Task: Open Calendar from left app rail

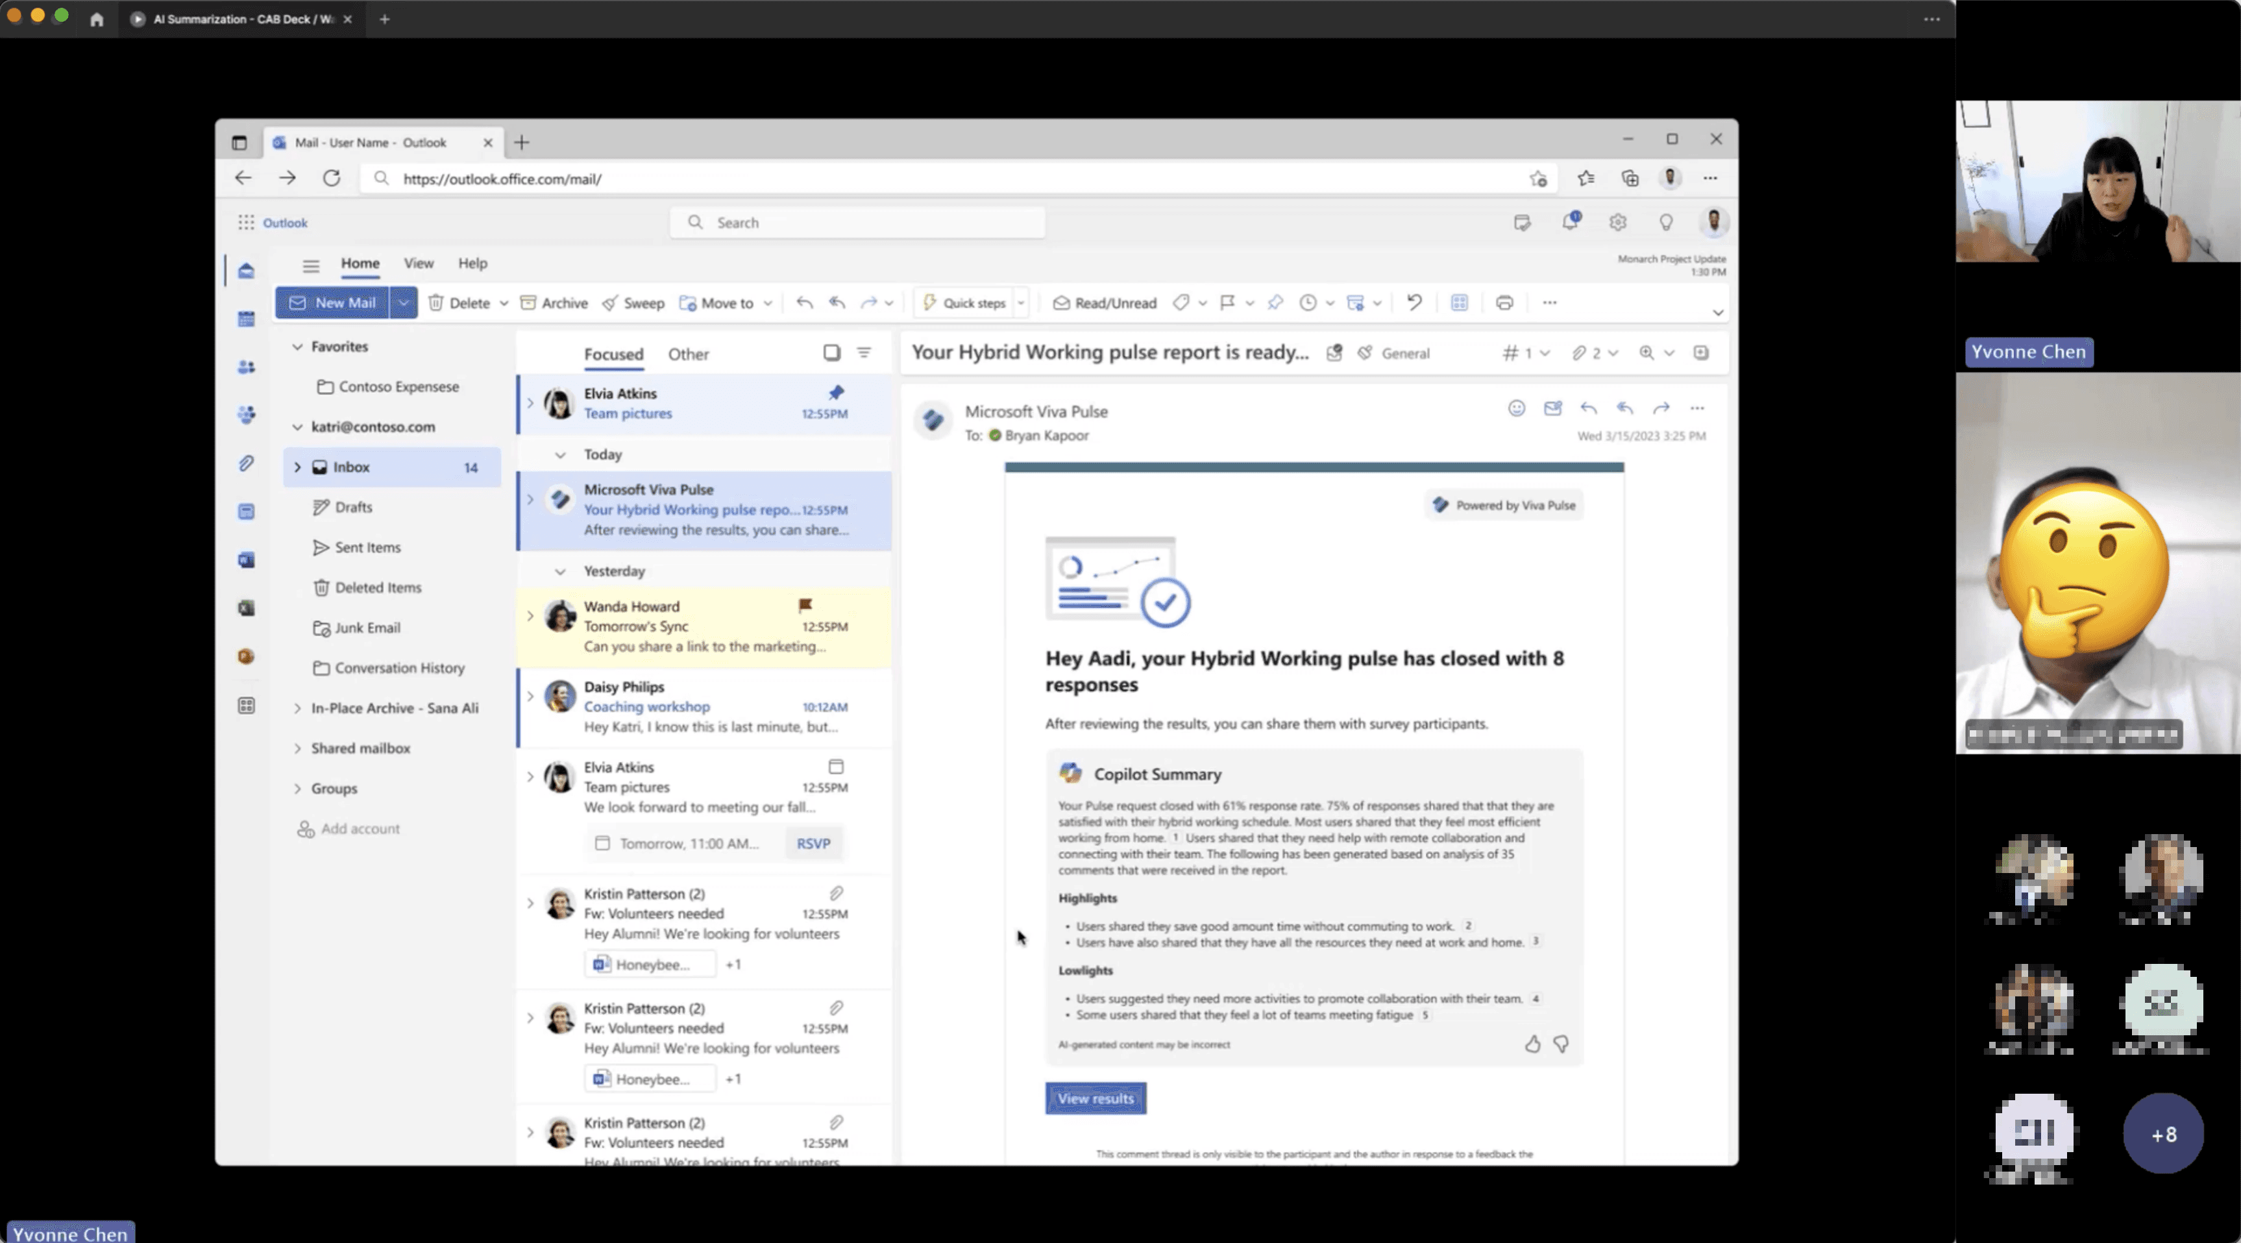Action: [246, 319]
